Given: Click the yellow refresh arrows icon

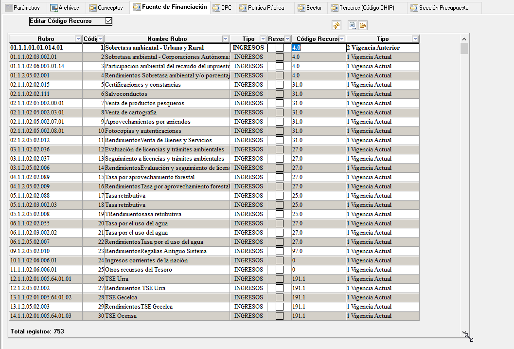Looking at the screenshot, I should pos(337,25).
